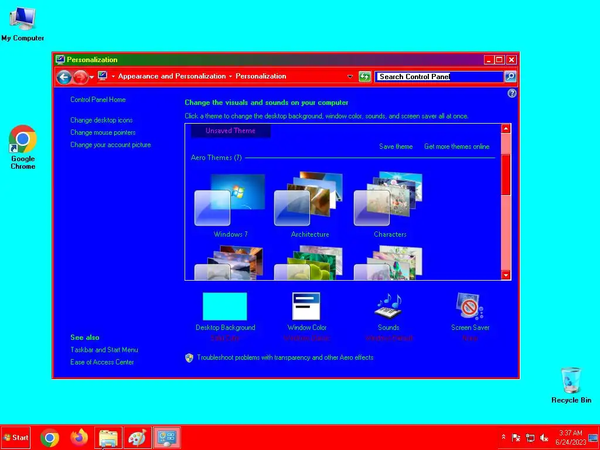
Task: Open Change desktop icons link
Action: (x=101, y=120)
